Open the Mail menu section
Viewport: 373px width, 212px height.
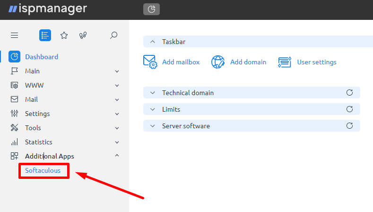(x=31, y=99)
